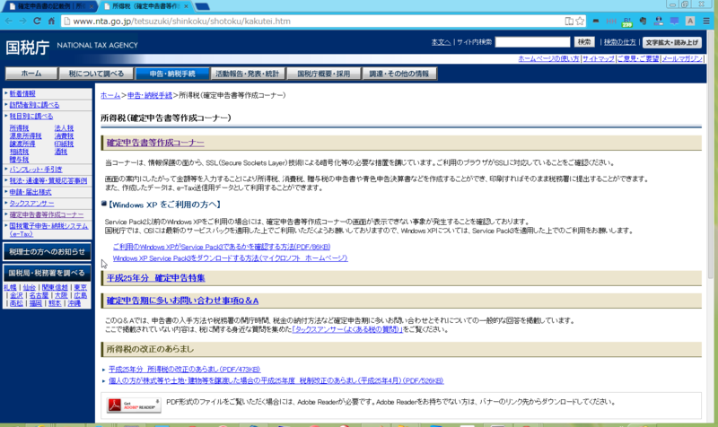Open the Hatena Bookmark B! extension
Viewport: 718px width, 427px height.
coord(626,21)
